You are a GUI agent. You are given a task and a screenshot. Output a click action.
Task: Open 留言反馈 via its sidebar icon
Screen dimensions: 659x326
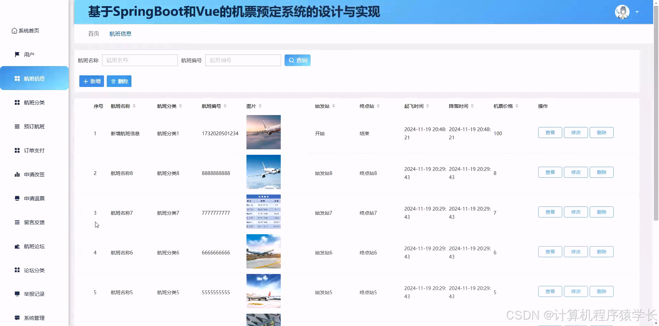(17, 222)
